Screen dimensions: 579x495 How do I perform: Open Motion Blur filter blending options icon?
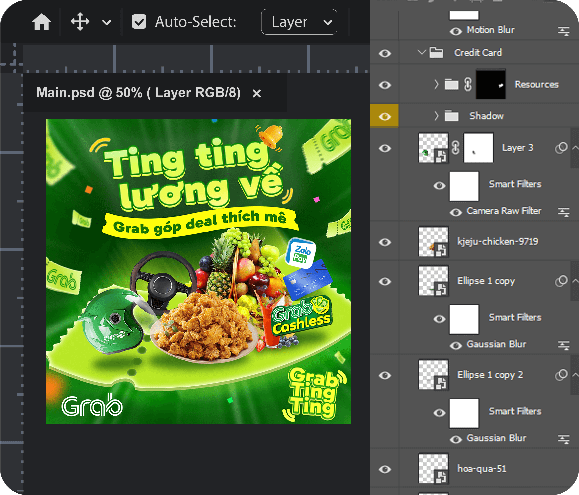click(563, 31)
